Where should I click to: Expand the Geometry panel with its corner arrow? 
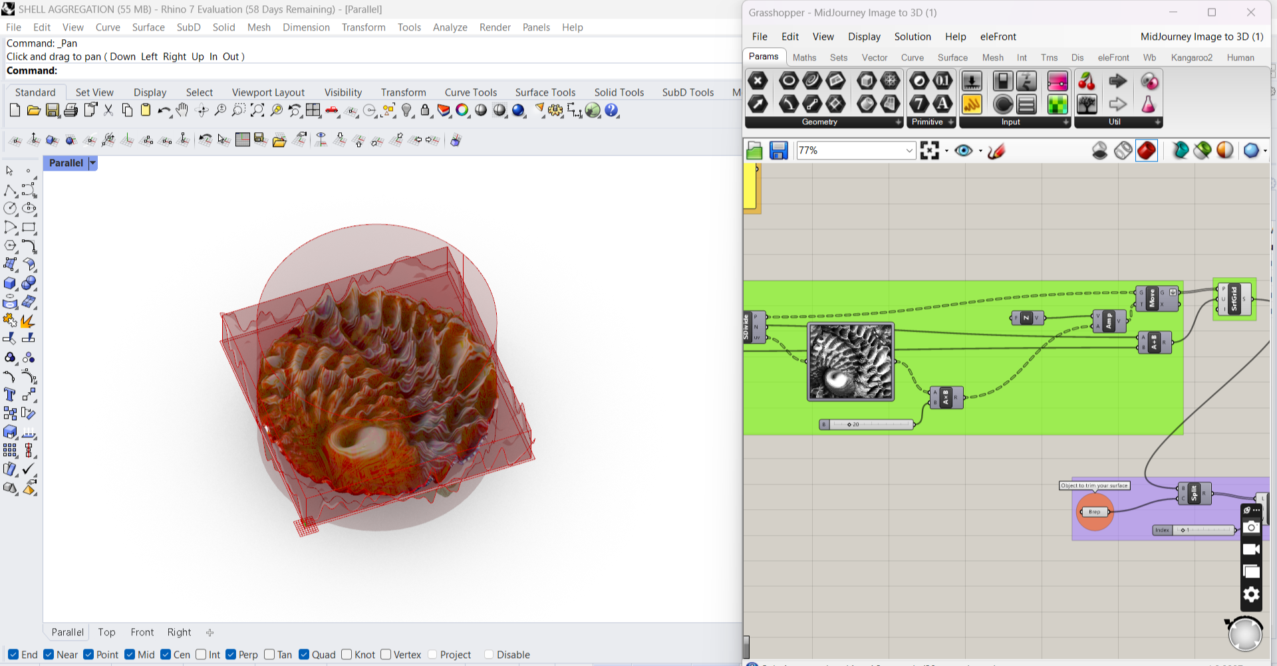(x=899, y=122)
